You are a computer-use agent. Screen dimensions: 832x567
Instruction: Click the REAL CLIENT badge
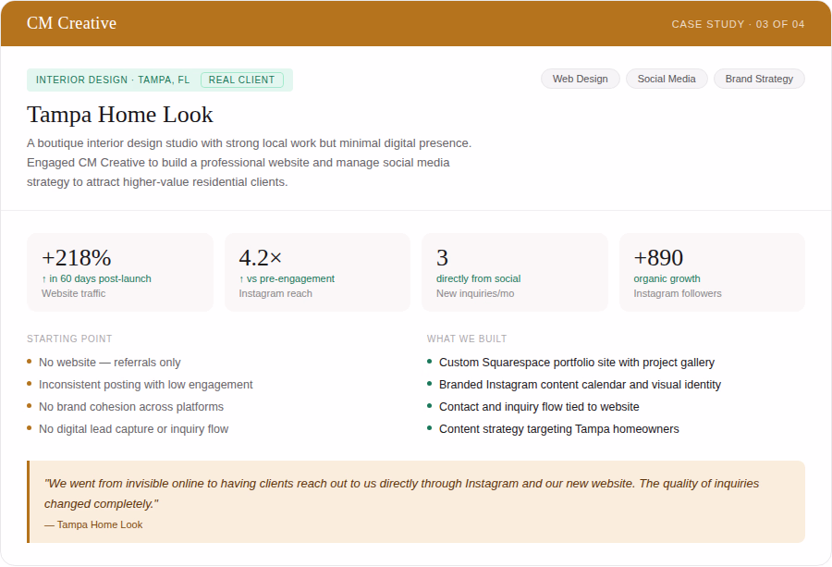[x=242, y=80]
